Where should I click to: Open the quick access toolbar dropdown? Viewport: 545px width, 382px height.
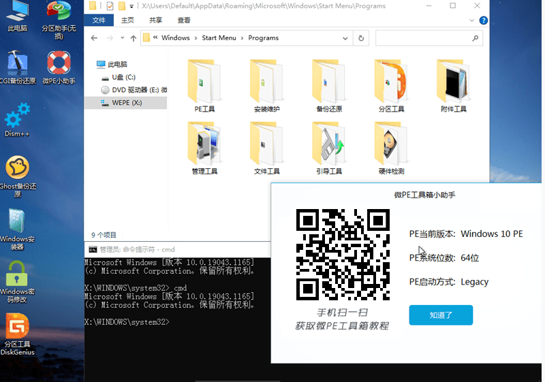(131, 6)
